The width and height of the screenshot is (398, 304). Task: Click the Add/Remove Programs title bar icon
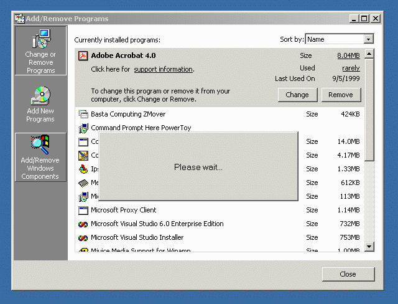click(19, 19)
